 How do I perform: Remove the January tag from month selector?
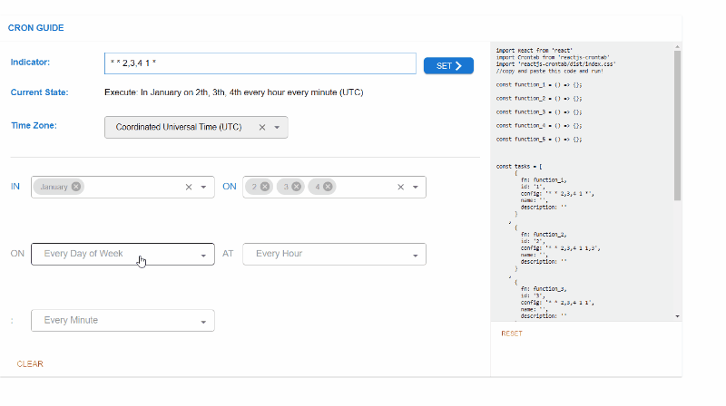[x=76, y=187]
